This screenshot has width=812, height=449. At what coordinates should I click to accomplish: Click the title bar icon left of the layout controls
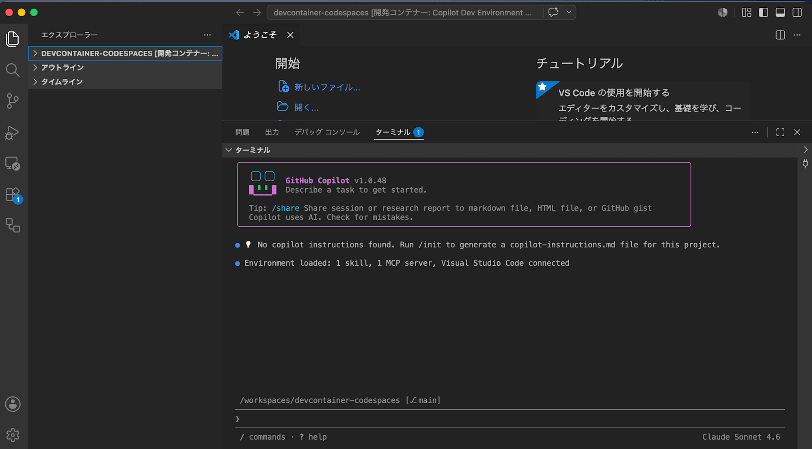(x=723, y=13)
